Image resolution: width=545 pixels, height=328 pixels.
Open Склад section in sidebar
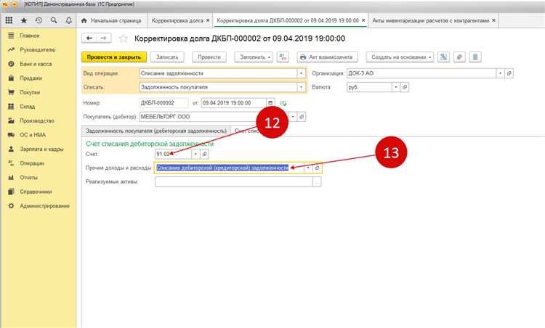(27, 107)
